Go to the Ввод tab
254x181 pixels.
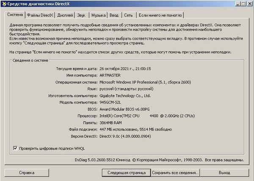pos(114,15)
